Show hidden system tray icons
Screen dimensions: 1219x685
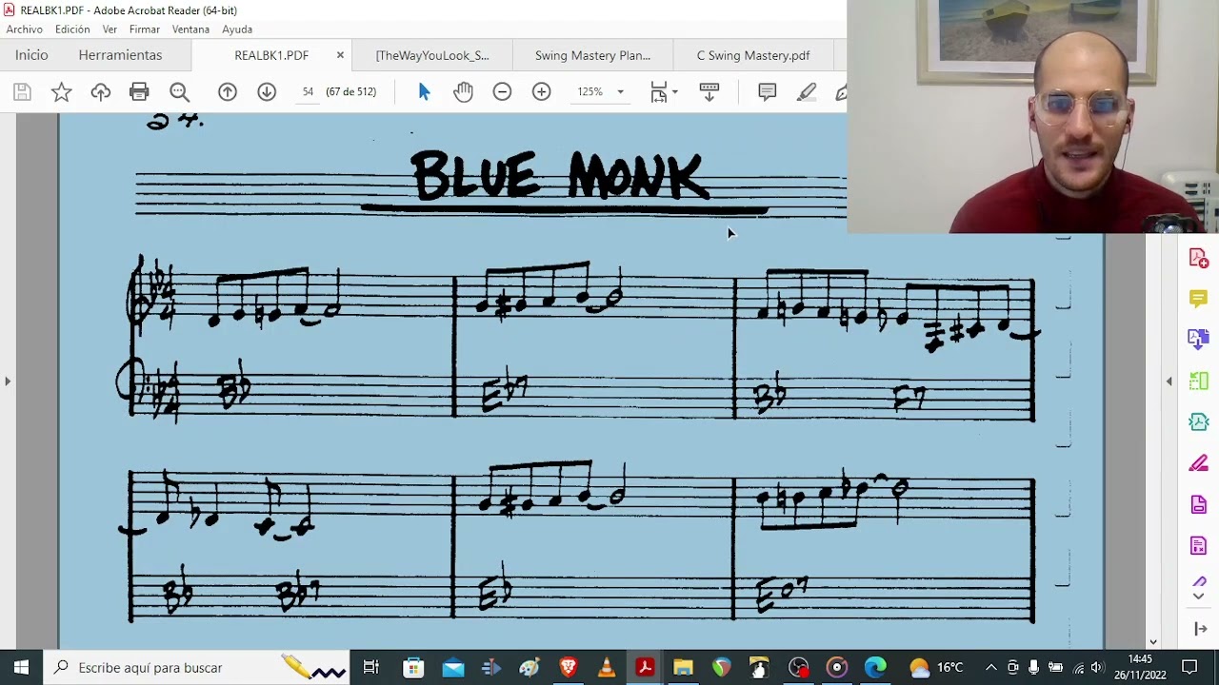coord(990,667)
